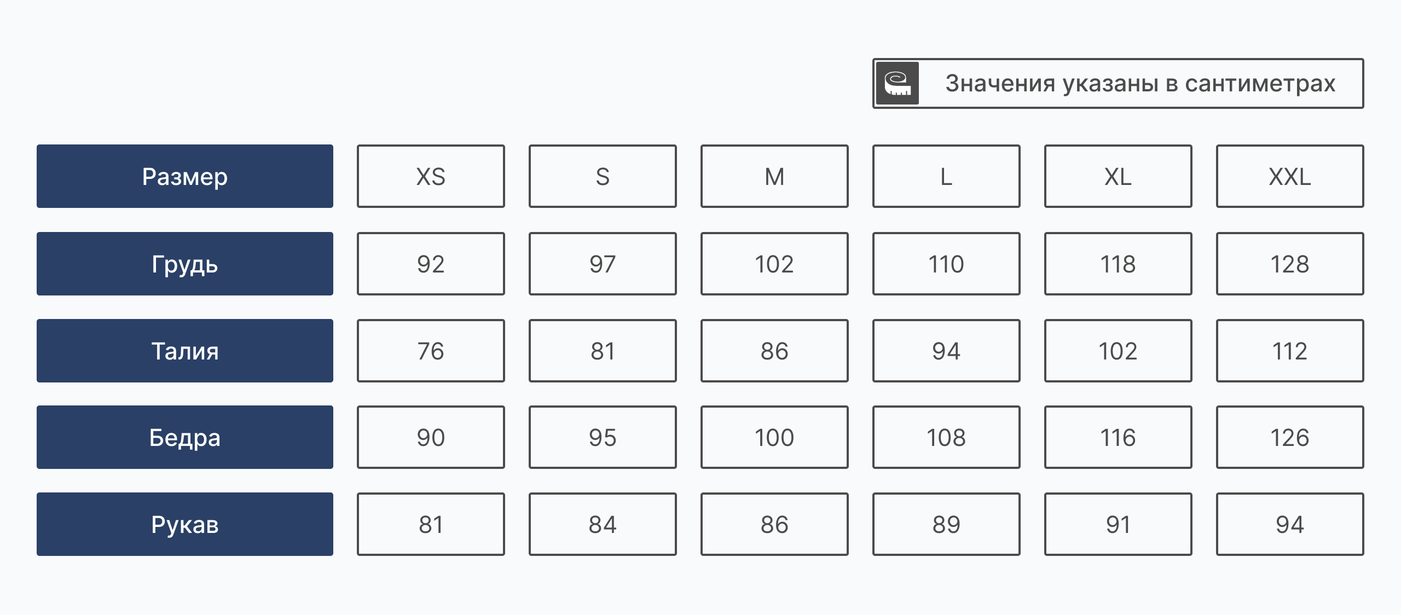1401x615 pixels.
Task: Click the 'Значения указаны в сантиметрах' label
Action: pos(1140,84)
